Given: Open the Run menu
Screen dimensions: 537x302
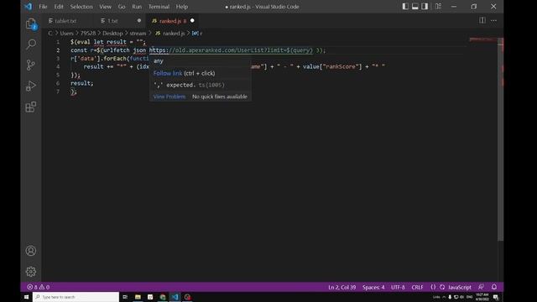Looking at the screenshot, I should pyautogui.click(x=137, y=7).
